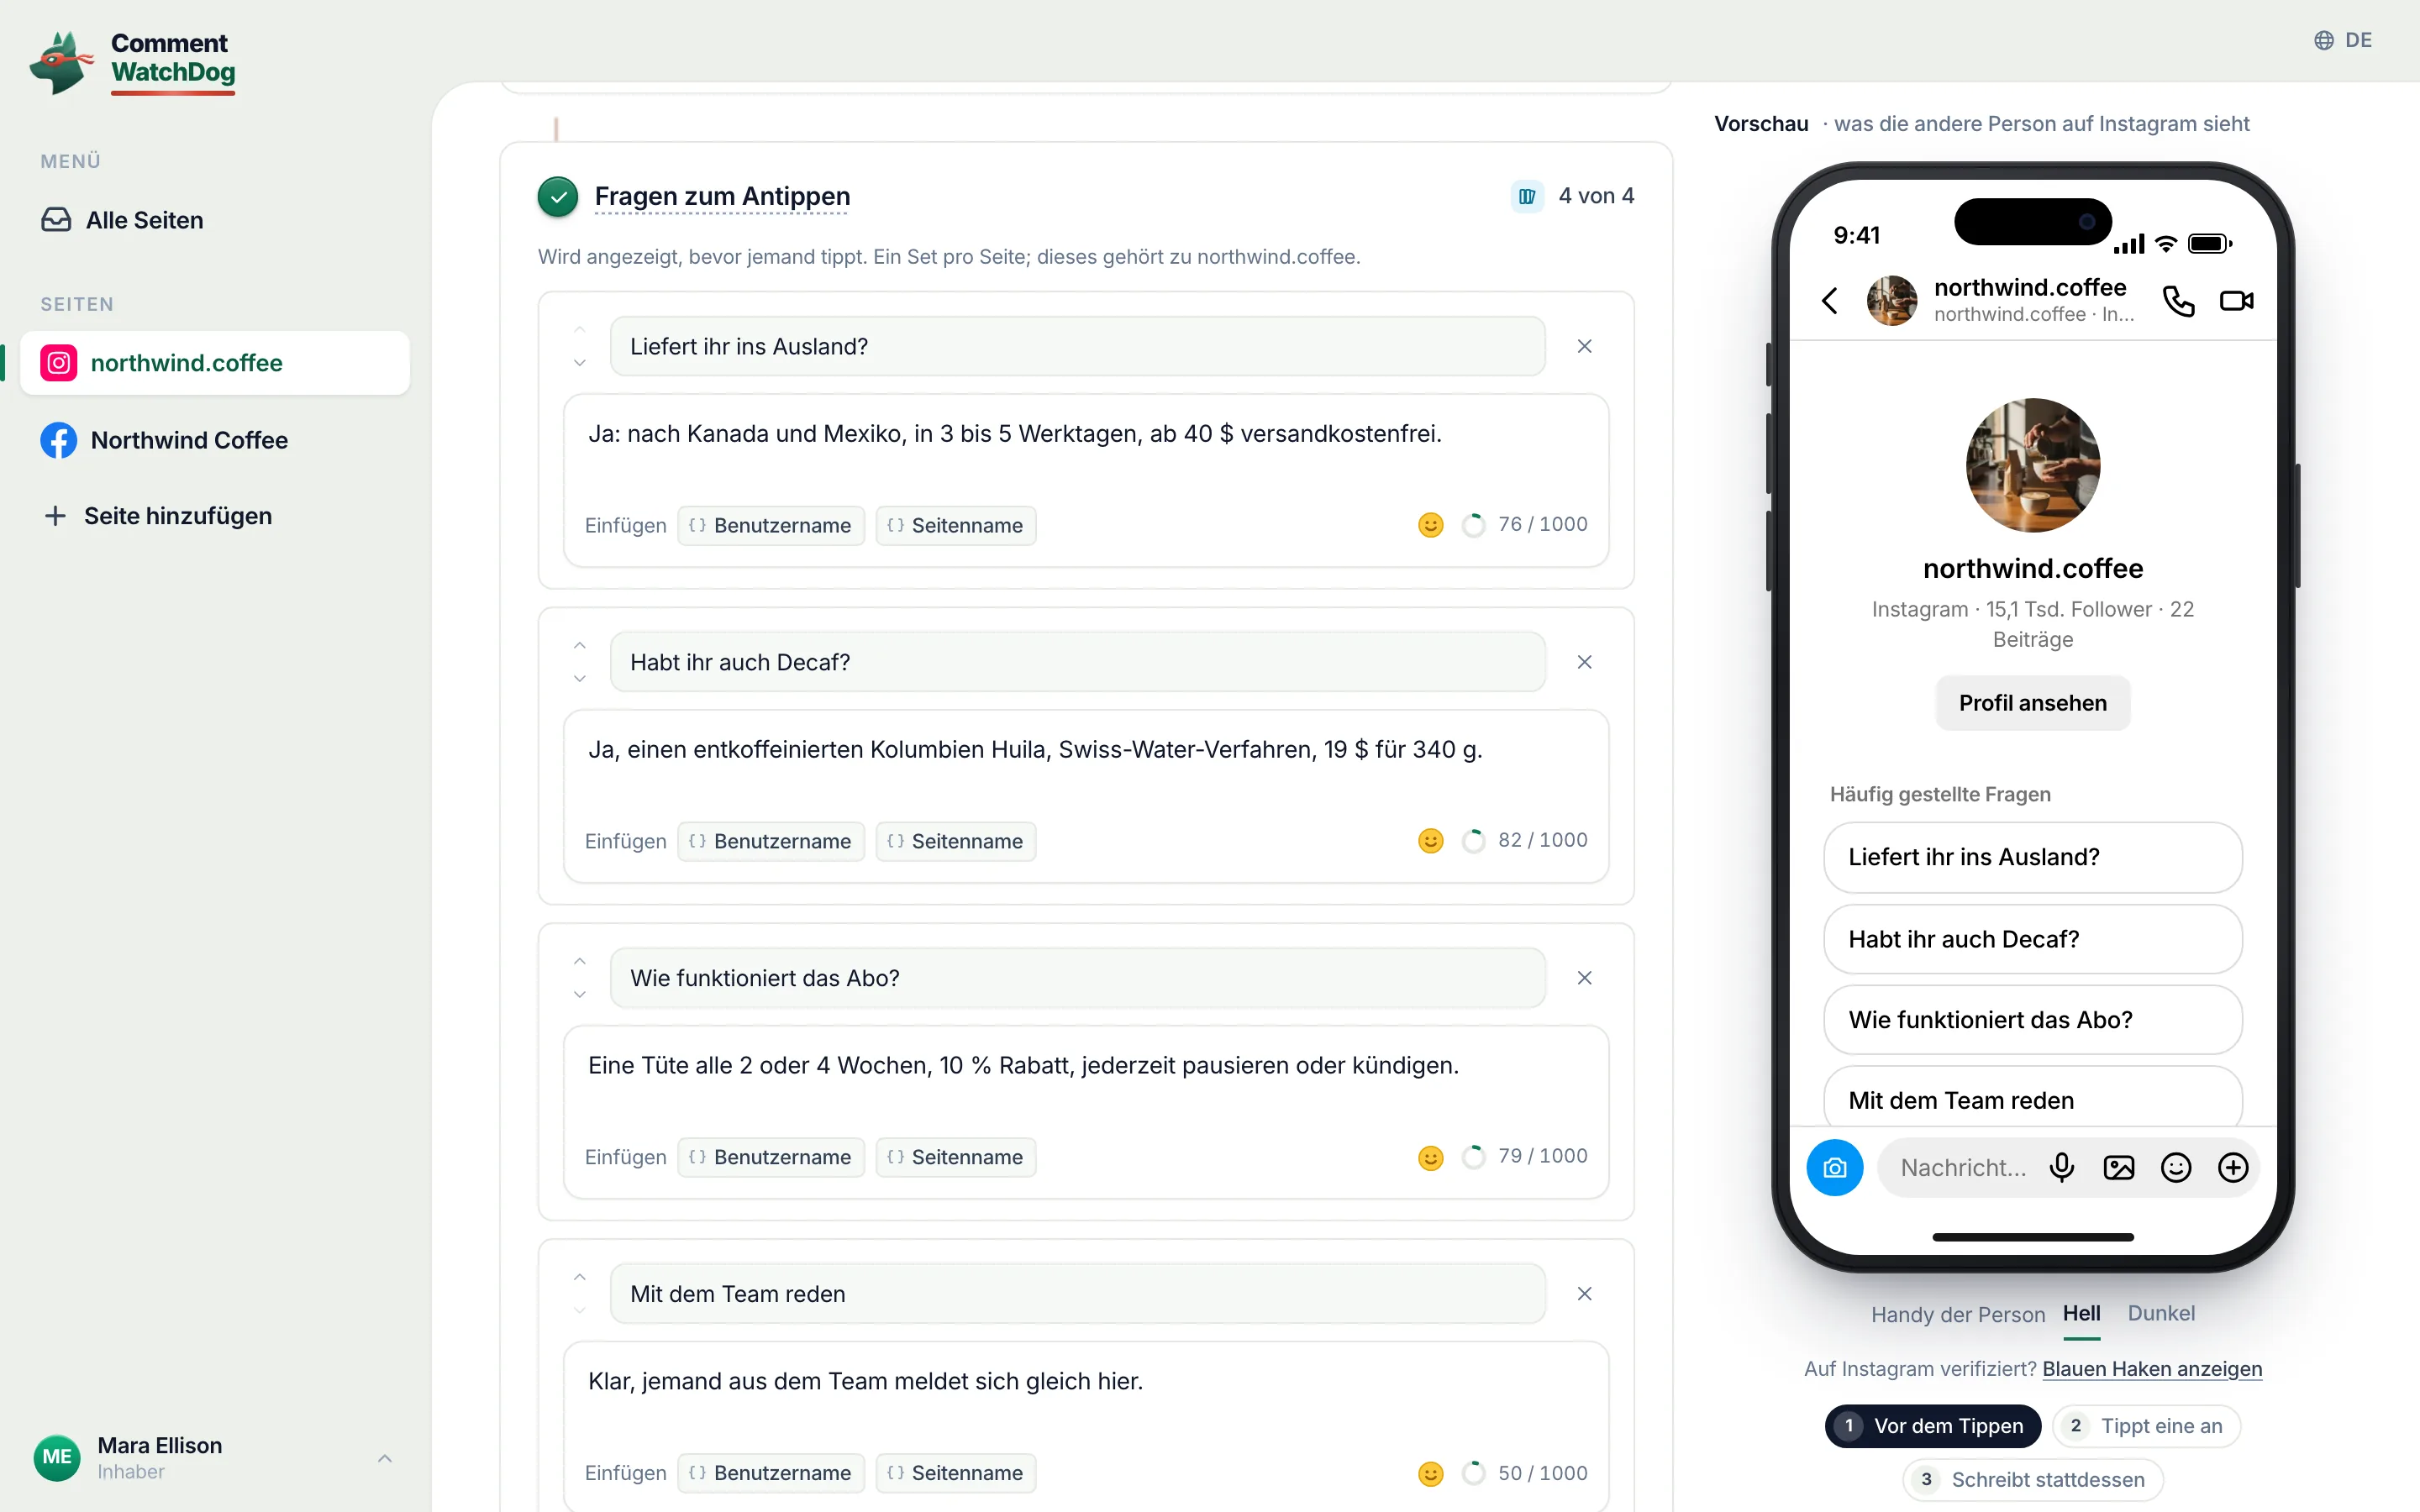Insert Benutzername into the Abo answer
This screenshot has width=2420, height=1512.
tap(771, 1157)
